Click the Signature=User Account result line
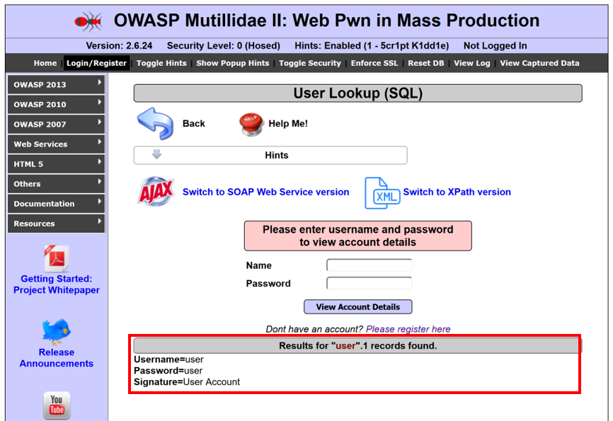613x421 pixels. pyautogui.click(x=187, y=382)
